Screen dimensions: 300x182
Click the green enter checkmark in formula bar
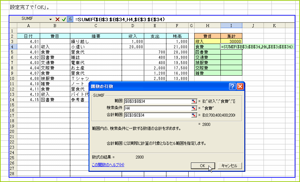click(64, 19)
